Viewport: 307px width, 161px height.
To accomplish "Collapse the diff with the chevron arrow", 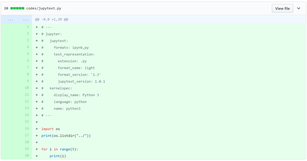I will coord(299,8).
